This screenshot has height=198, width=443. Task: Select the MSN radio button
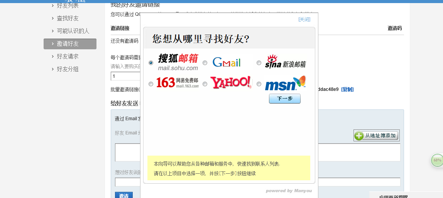click(x=259, y=84)
